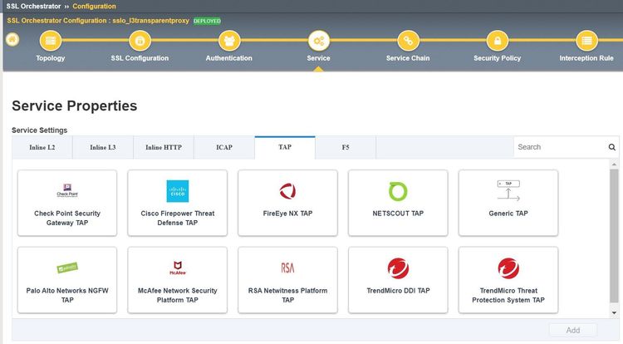The height and width of the screenshot is (344, 623).
Task: Open the Topology step icon
Action: 51,40
